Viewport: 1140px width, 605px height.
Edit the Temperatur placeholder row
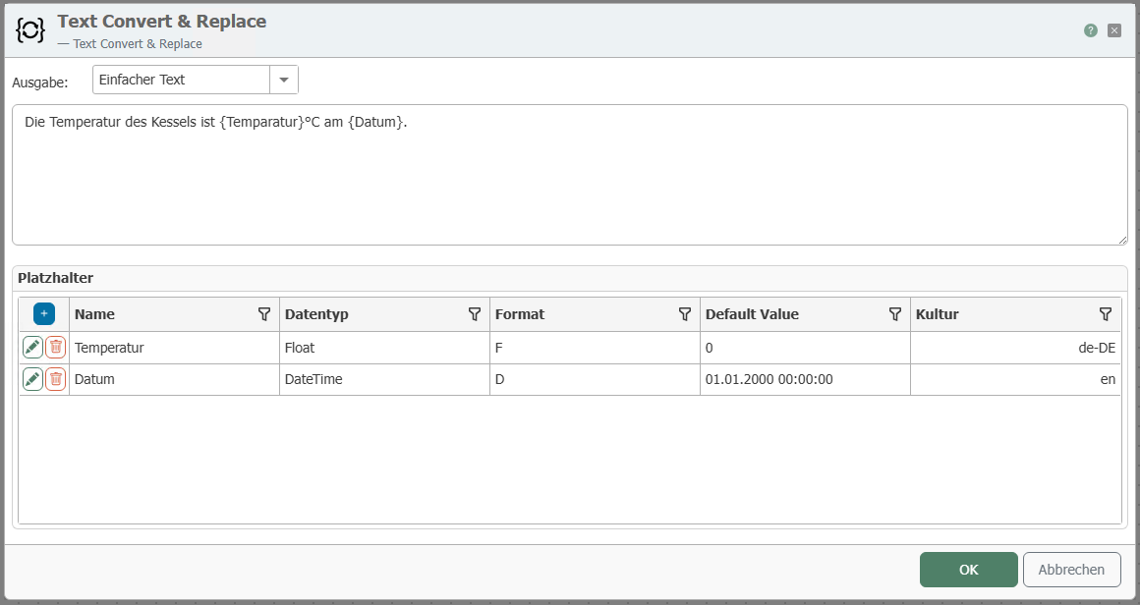32,347
